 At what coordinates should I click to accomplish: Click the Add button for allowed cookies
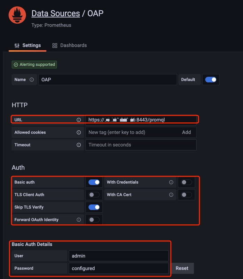click(186, 132)
